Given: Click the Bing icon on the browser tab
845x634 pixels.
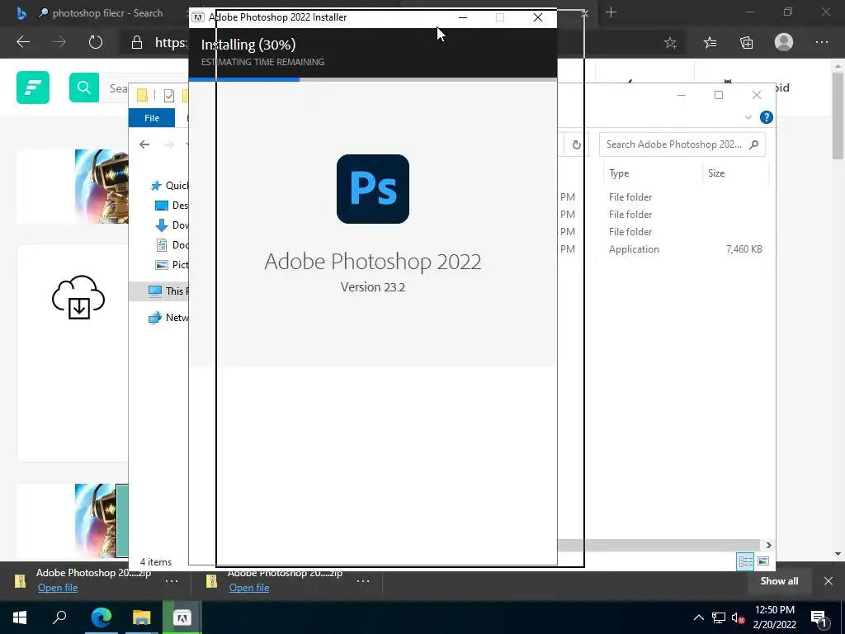Looking at the screenshot, I should click(21, 13).
